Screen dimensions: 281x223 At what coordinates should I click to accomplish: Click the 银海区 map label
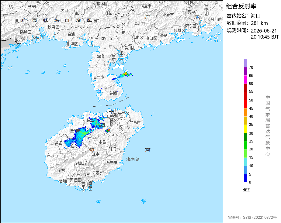72,44
